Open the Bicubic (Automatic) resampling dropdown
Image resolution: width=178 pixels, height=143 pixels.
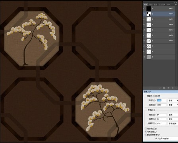(x=166, y=139)
